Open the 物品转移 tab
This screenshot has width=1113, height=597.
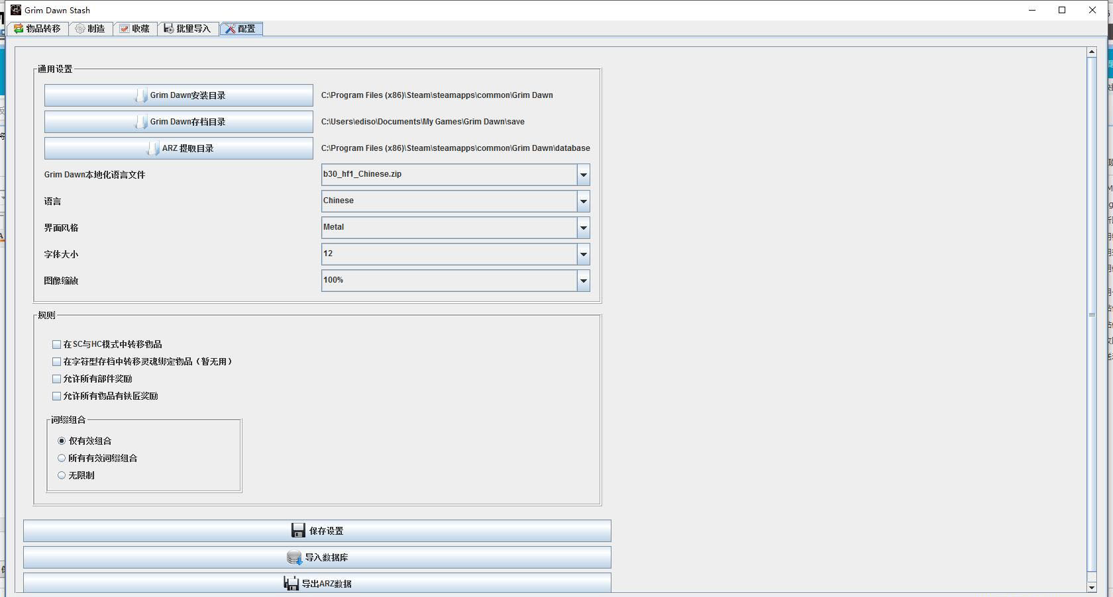click(37, 28)
